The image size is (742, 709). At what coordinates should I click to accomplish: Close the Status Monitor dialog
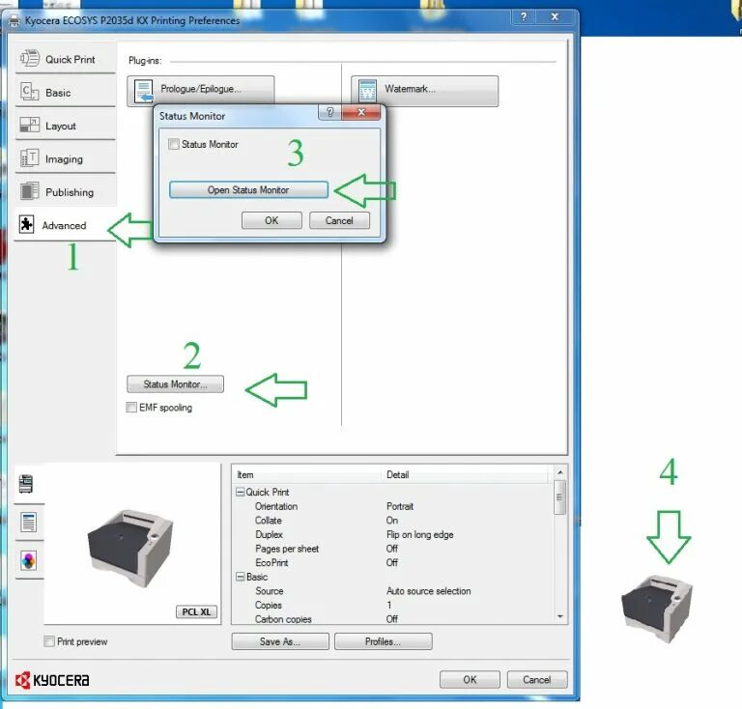[x=361, y=113]
